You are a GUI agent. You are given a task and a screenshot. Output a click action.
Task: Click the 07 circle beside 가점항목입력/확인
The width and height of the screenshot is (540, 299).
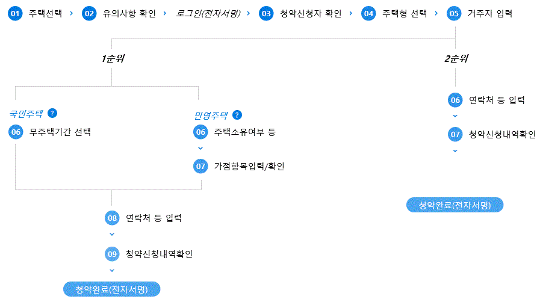point(200,167)
